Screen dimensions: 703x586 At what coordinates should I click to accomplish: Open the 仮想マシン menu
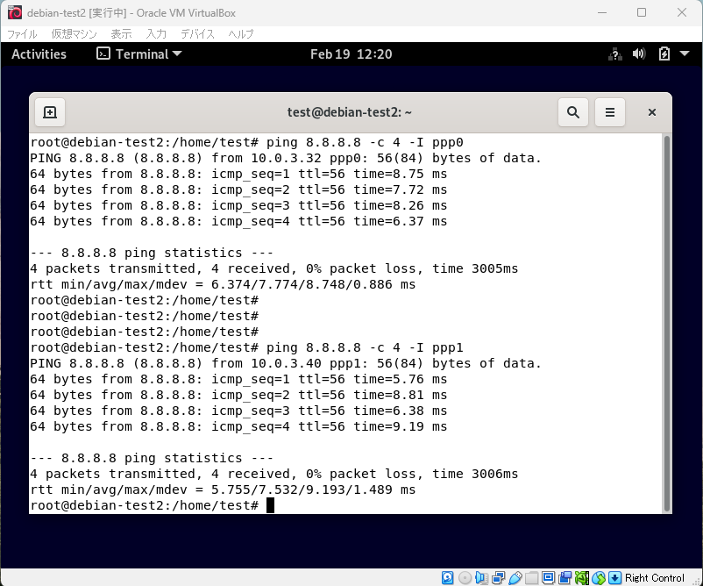tap(74, 34)
